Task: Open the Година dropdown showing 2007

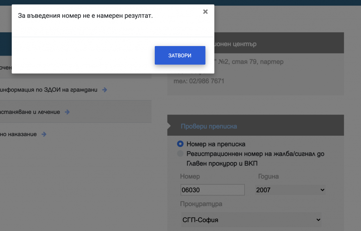Action: (290, 190)
